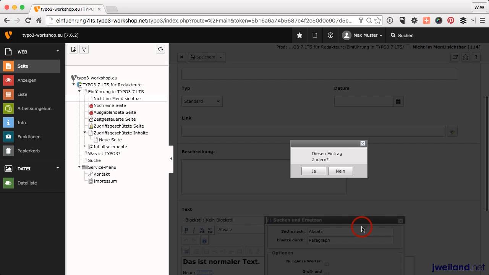489x275 pixels.
Task: Select 'Zeitgesteuerte Seite' in the tree
Action: pos(115,119)
